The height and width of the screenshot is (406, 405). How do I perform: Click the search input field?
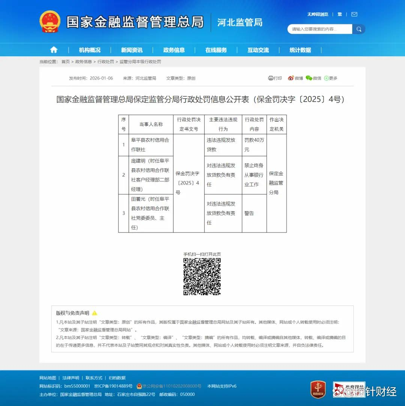[x=319, y=29]
